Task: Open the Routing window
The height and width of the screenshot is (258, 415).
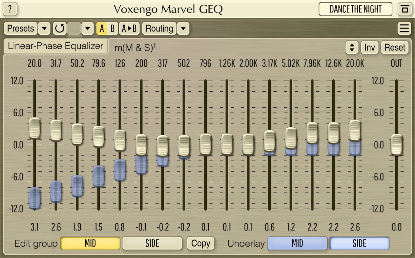Action: click(x=159, y=28)
